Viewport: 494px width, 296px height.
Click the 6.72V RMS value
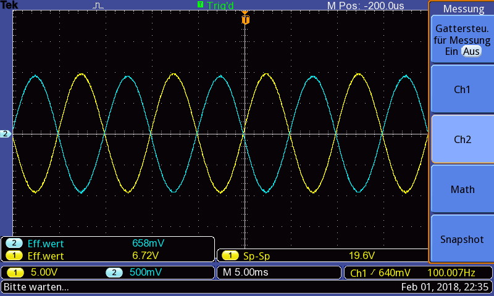(145, 255)
